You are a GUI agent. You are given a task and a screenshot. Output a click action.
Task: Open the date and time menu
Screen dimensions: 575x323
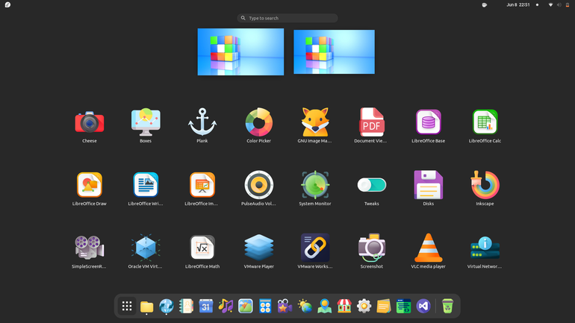517,4
